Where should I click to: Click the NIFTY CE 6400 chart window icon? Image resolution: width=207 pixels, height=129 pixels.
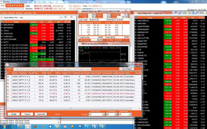click(x=80, y=44)
